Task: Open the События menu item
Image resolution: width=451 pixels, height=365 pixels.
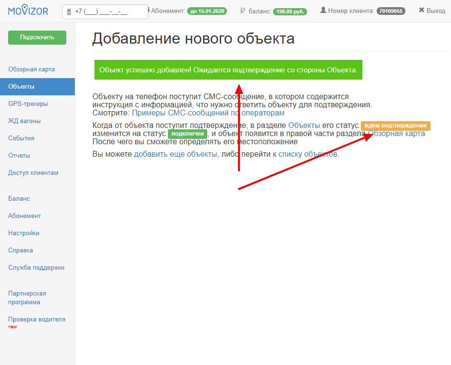Action: [21, 138]
